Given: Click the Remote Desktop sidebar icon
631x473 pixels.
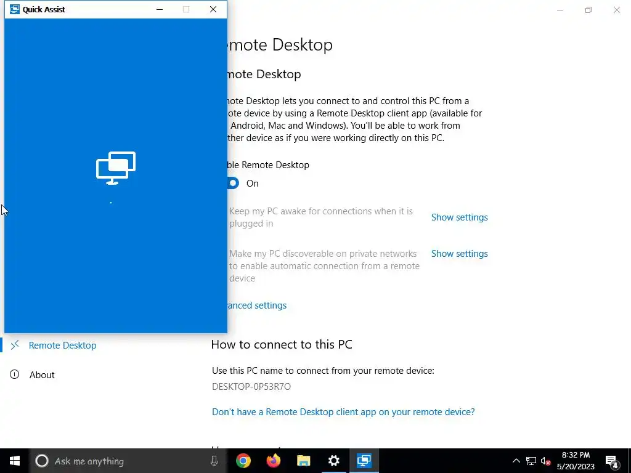Looking at the screenshot, I should coord(15,345).
